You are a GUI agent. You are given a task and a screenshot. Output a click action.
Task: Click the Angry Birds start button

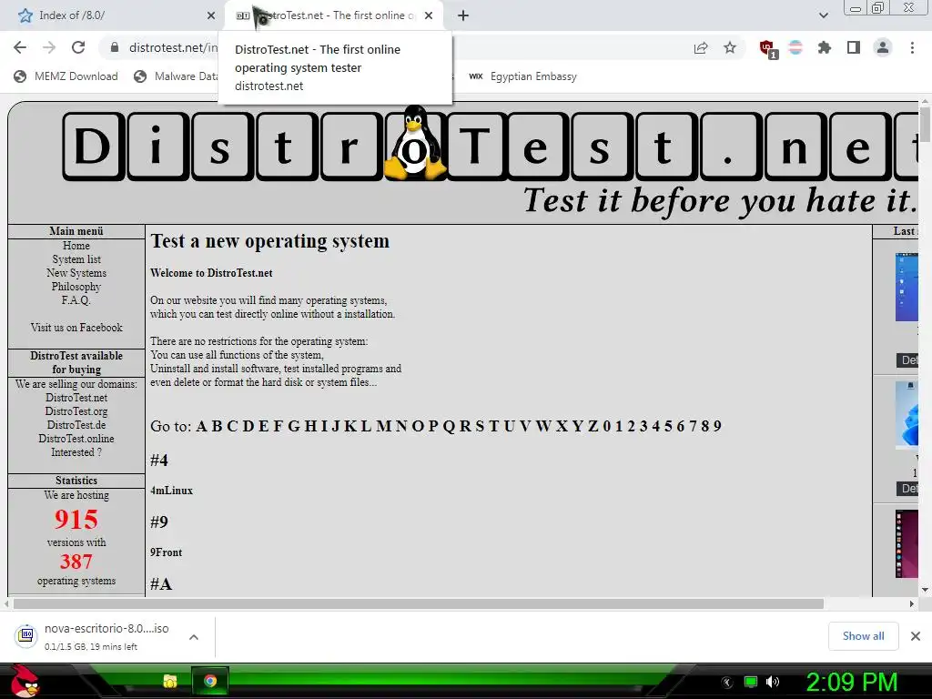coord(24,681)
